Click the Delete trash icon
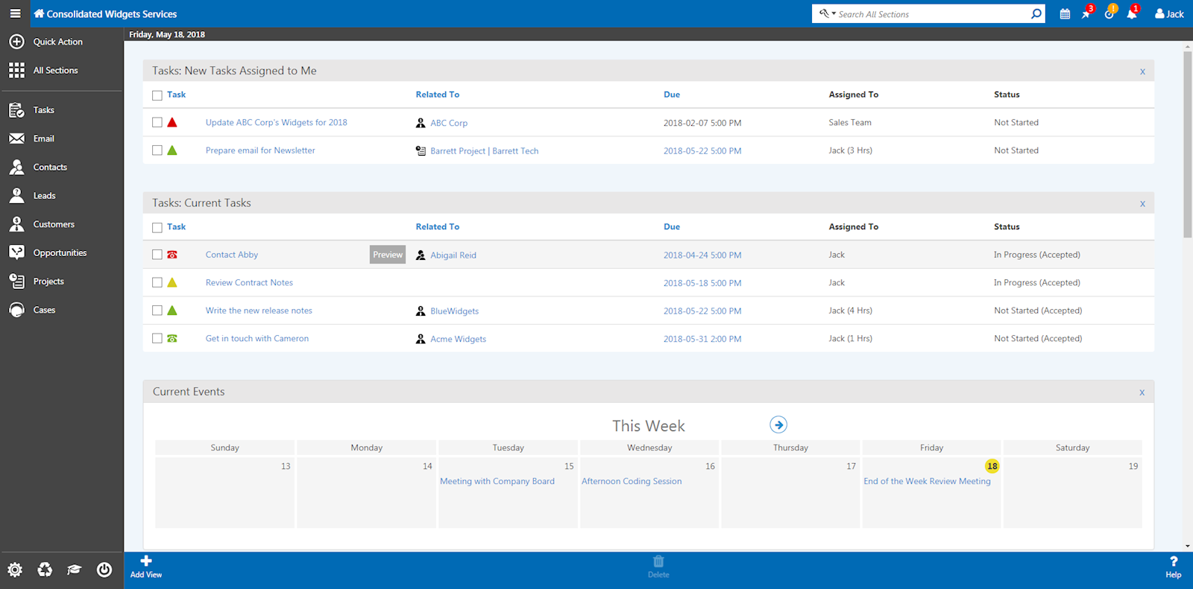1193x589 pixels. [658, 567]
